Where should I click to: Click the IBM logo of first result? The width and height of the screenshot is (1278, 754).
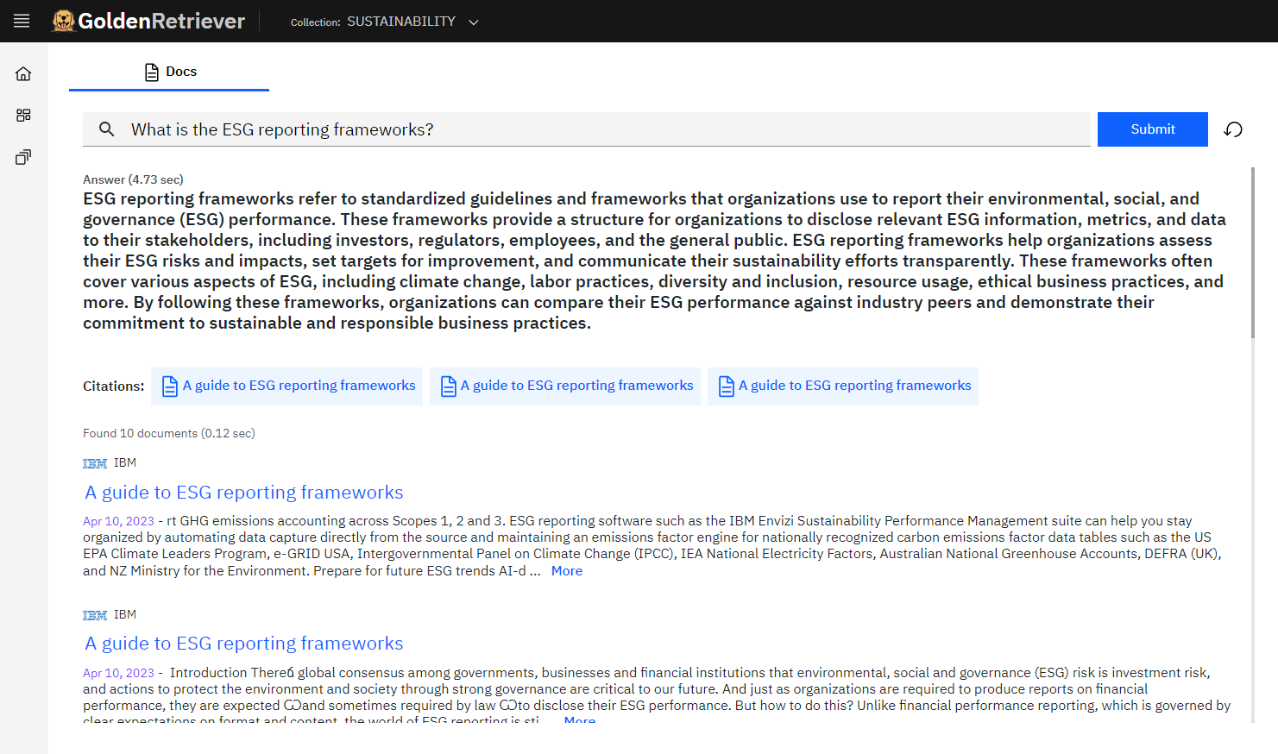click(95, 463)
